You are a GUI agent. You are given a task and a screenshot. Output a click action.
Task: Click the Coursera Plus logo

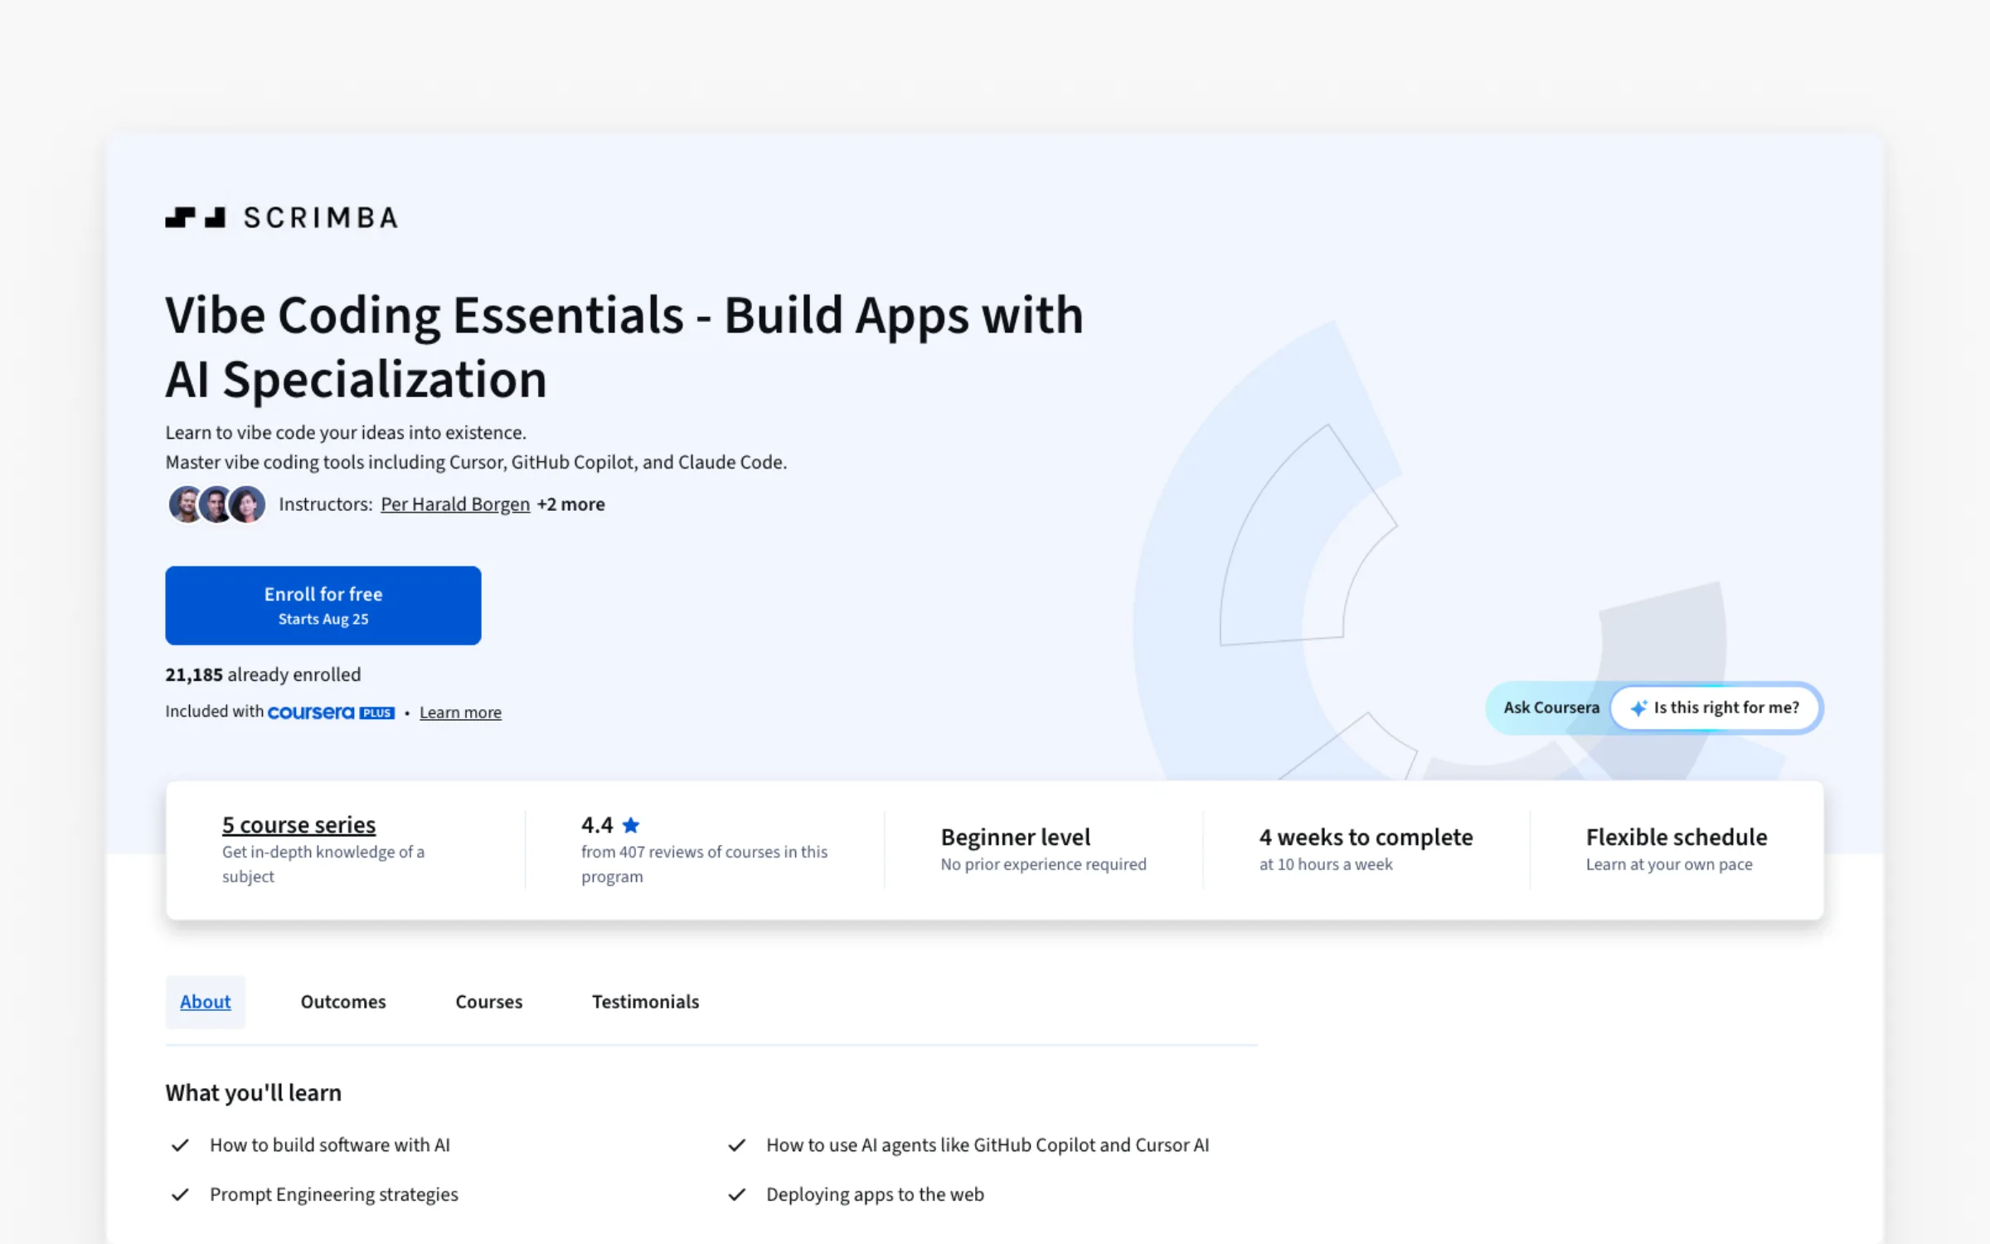click(331, 712)
